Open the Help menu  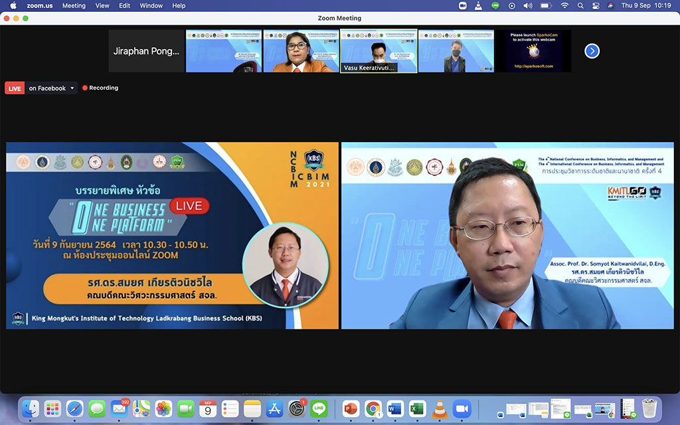(x=179, y=5)
